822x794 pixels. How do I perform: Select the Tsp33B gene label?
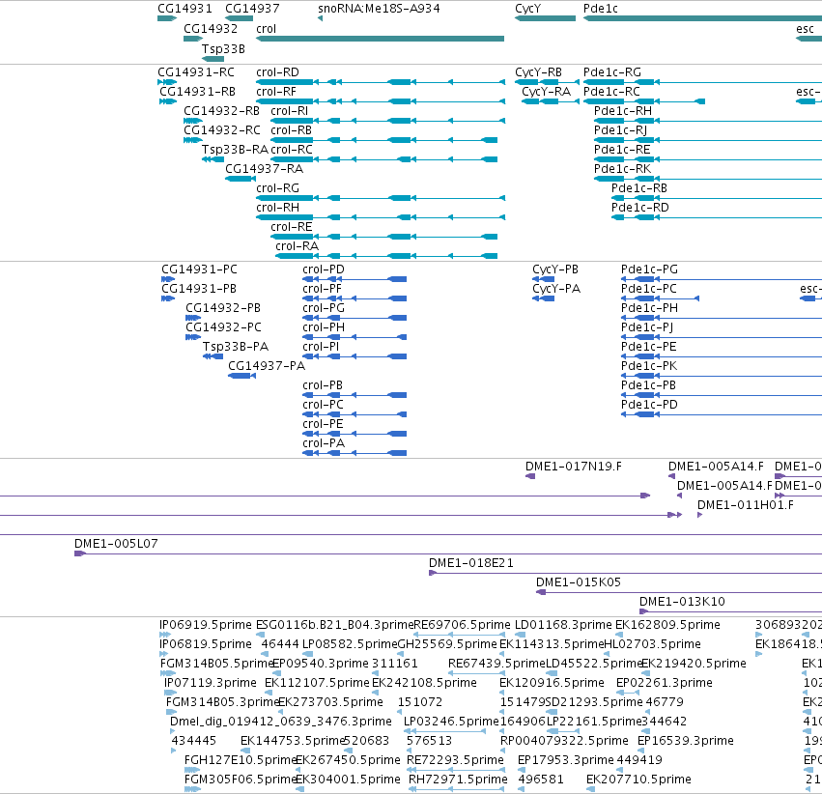(x=223, y=48)
